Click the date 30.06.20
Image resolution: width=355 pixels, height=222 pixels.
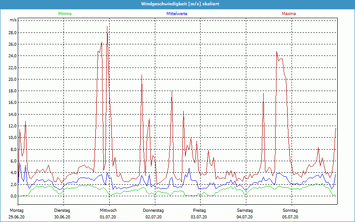click(62, 217)
